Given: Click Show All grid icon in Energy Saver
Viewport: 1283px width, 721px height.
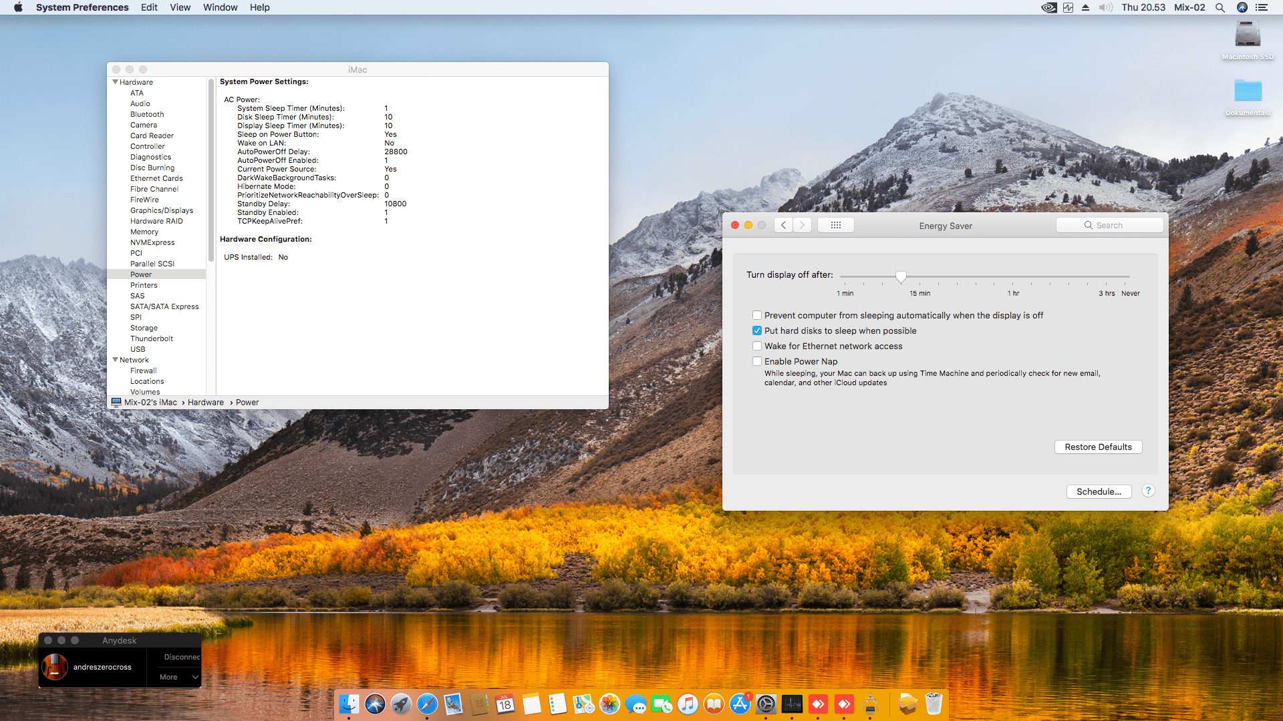Looking at the screenshot, I should 835,225.
